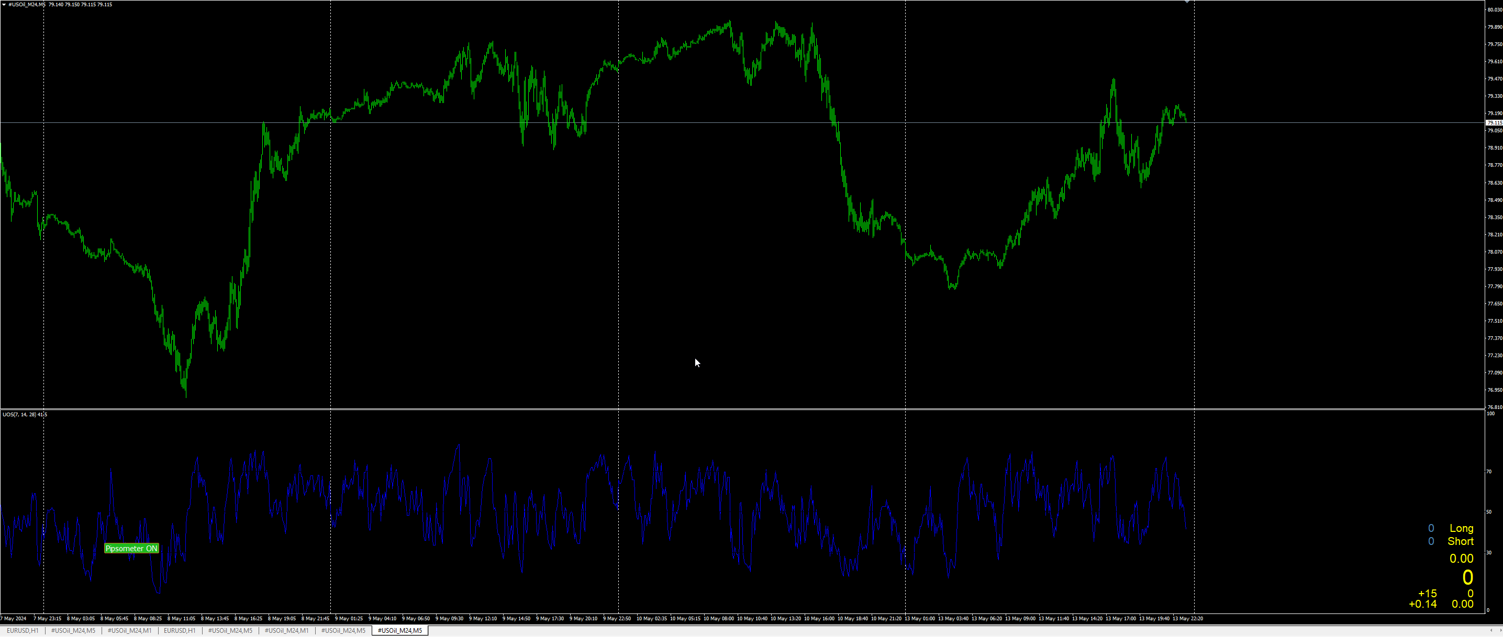Click the 79.115 current price label
1503x637 pixels.
(x=1494, y=123)
